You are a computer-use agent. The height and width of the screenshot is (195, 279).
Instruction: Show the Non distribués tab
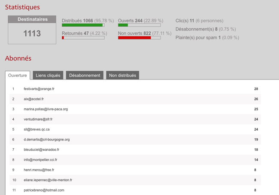(x=122, y=75)
